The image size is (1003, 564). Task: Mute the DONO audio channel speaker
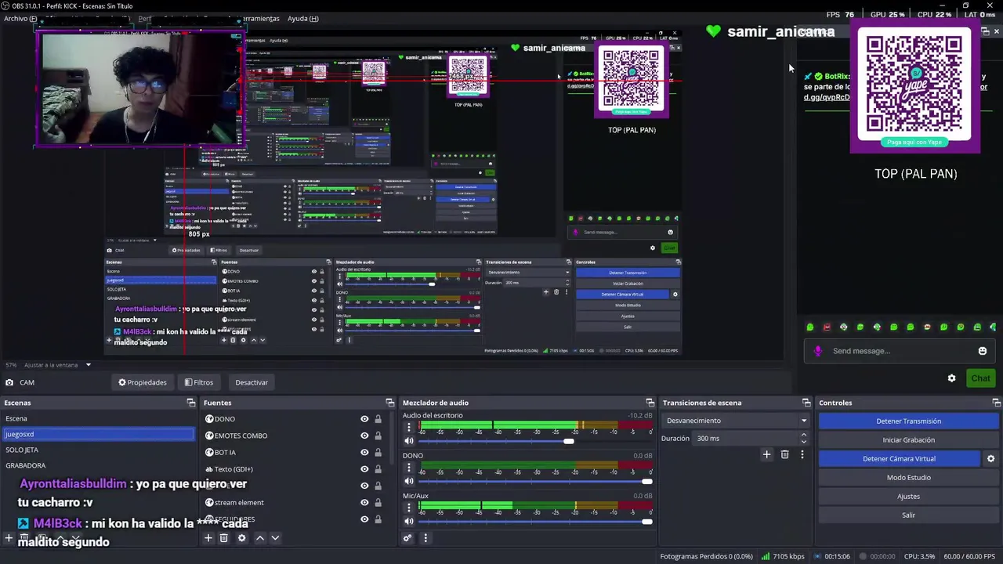(408, 481)
